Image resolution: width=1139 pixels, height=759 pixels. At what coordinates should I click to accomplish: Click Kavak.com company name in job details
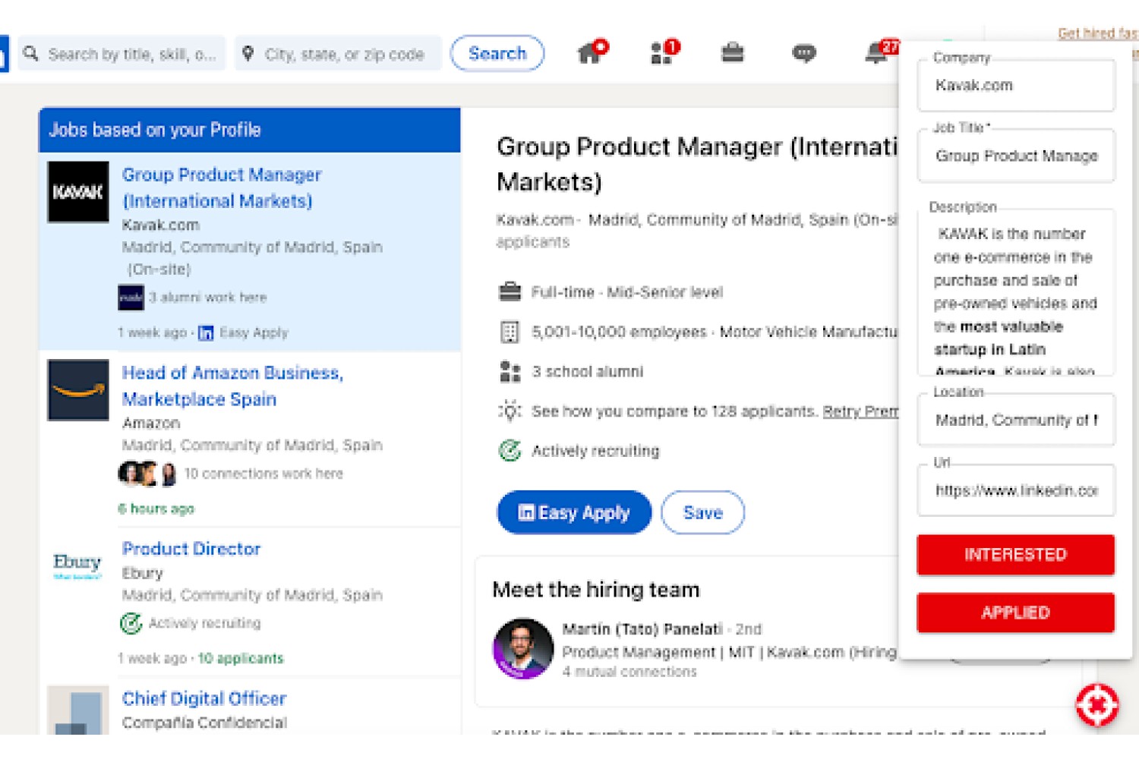coord(535,220)
